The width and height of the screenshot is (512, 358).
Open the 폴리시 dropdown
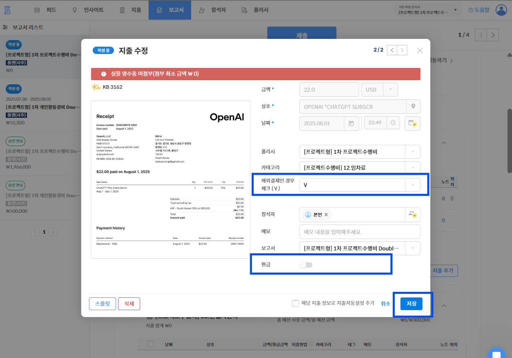pyautogui.click(x=360, y=152)
